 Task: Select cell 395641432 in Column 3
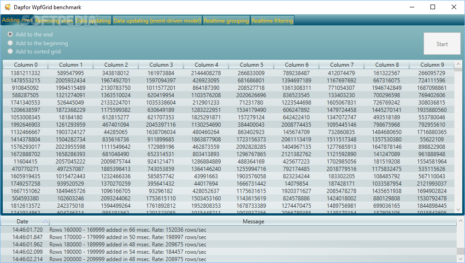point(161,183)
